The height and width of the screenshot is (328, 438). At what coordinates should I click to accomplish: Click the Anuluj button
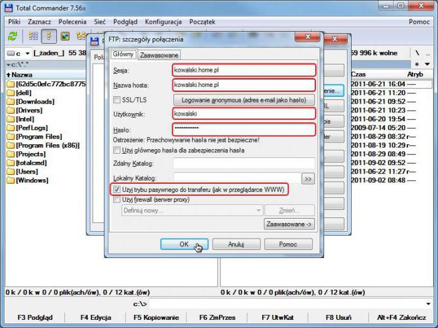tap(236, 244)
